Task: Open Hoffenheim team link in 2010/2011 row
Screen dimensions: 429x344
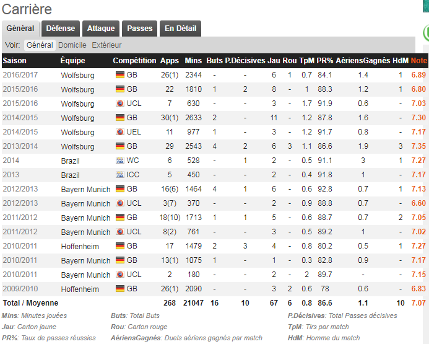Action: (x=80, y=246)
